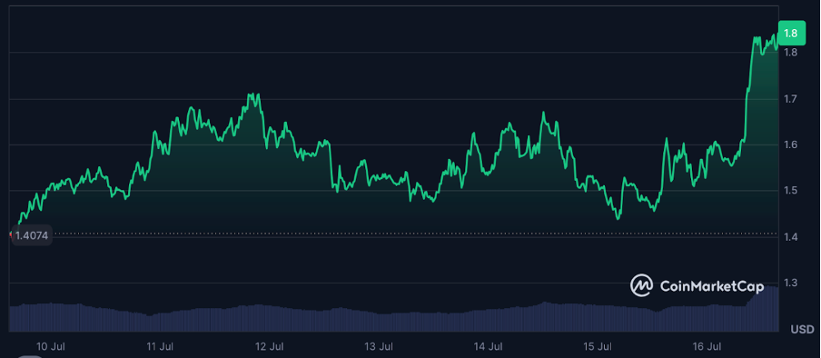Click the 1.7 price axis label
Screen dimensions: 821x358
coord(791,98)
